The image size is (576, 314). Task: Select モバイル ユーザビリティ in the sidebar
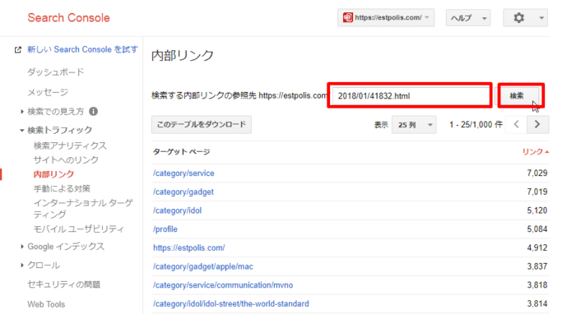point(79,229)
